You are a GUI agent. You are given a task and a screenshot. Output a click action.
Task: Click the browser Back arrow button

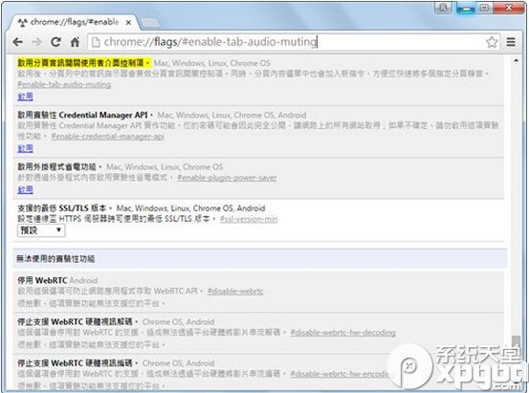(17, 42)
